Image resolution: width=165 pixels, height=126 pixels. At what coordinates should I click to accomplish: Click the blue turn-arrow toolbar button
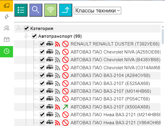tap(65, 10)
